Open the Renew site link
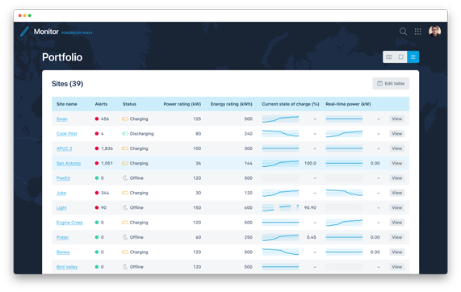Viewport: 461px width, 292px height. tap(63, 252)
